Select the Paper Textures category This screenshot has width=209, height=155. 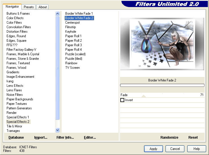click(x=17, y=104)
